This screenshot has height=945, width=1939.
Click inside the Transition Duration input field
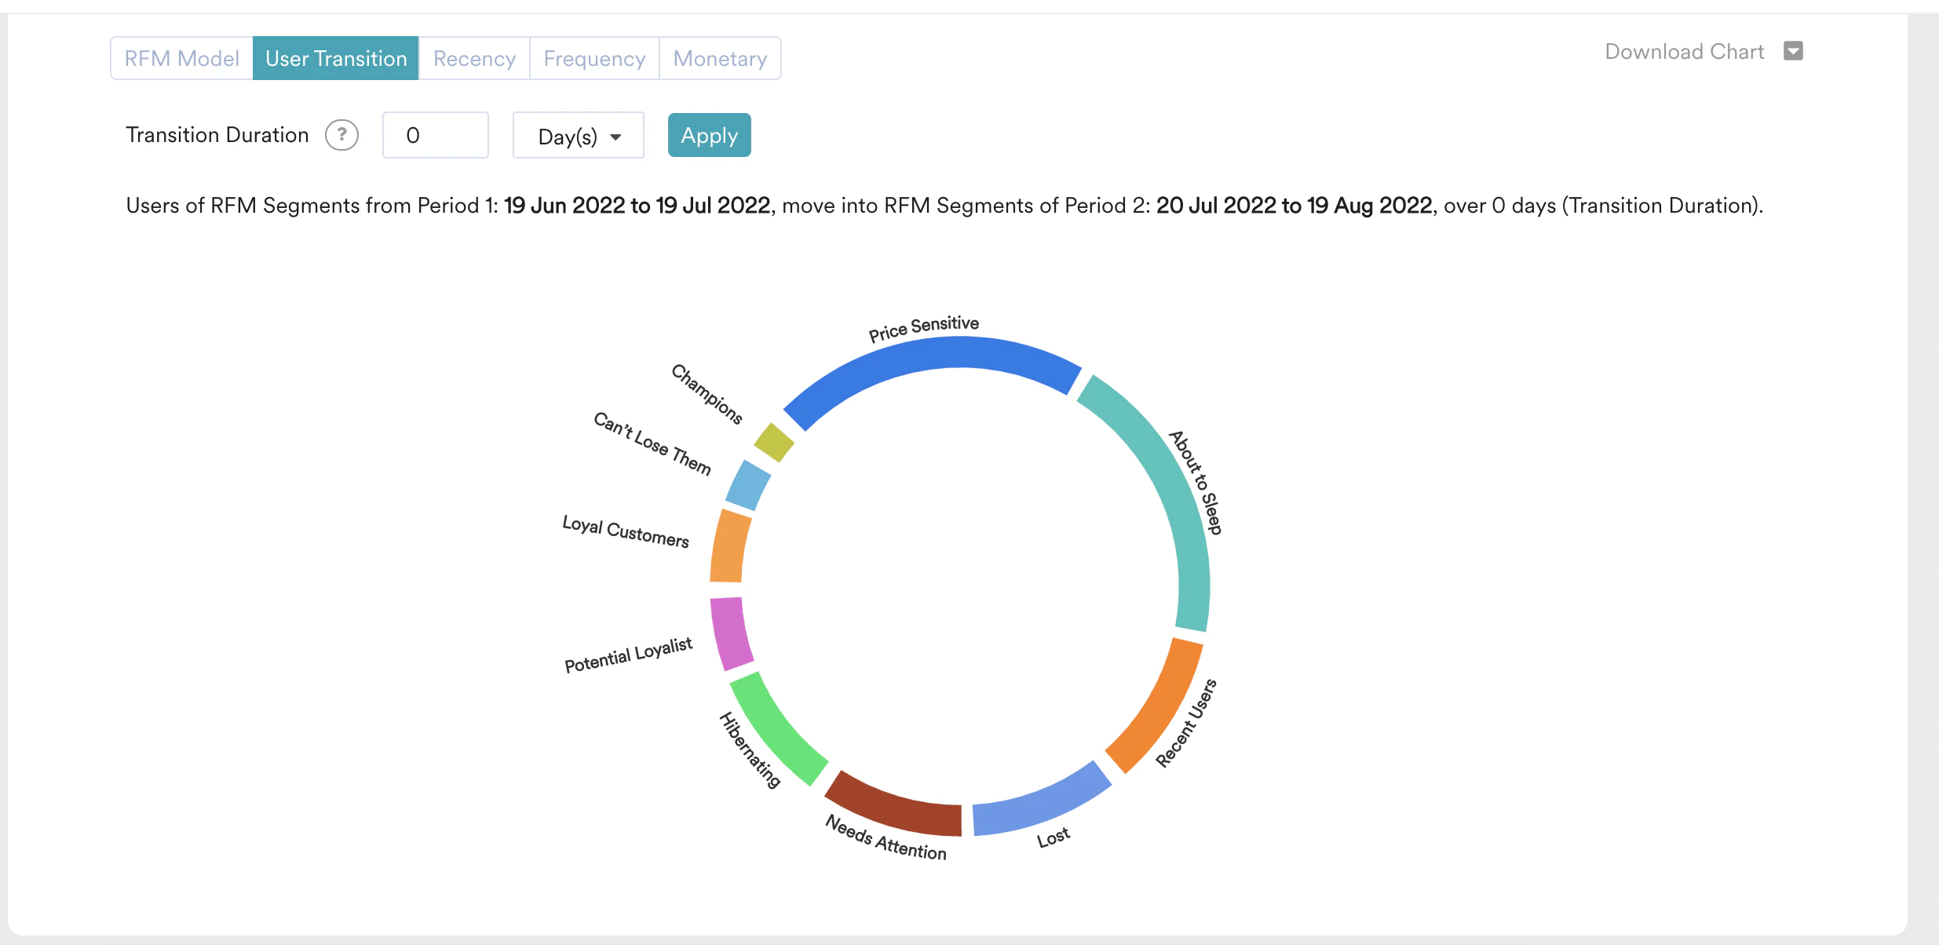pyautogui.click(x=435, y=134)
